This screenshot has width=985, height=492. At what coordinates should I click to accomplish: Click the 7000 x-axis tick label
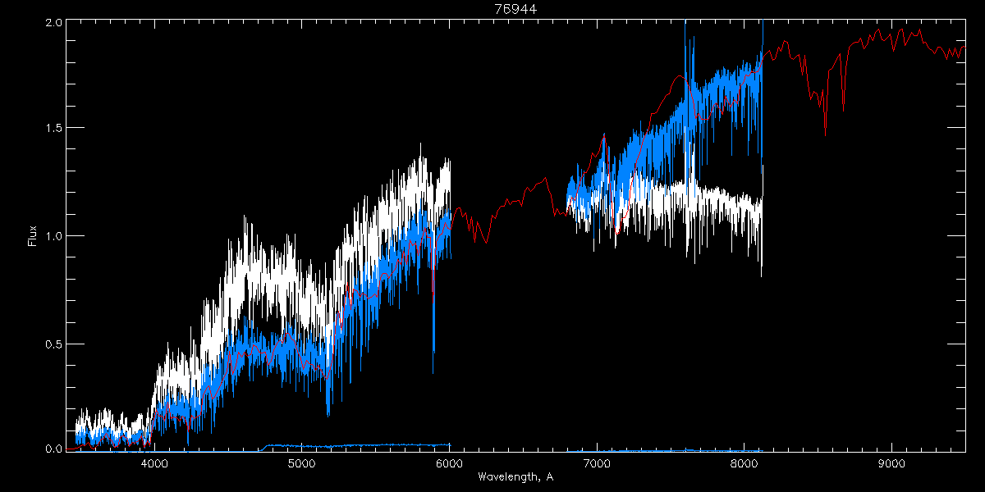597,463
